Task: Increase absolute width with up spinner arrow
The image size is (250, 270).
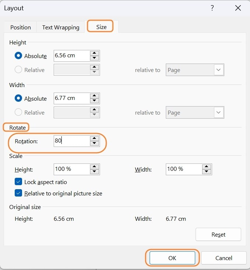Action: [x=95, y=96]
